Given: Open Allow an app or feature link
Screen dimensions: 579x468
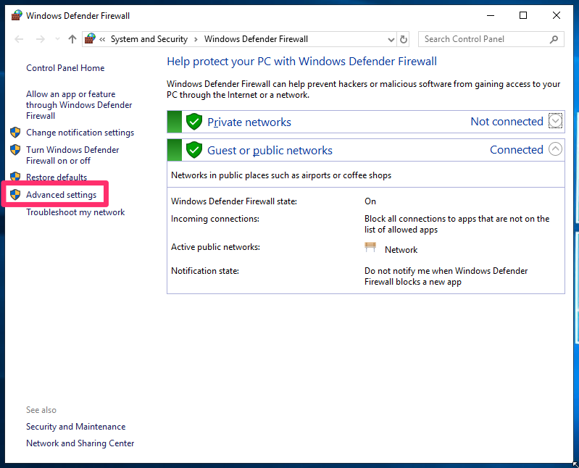Looking at the screenshot, I should [x=79, y=105].
